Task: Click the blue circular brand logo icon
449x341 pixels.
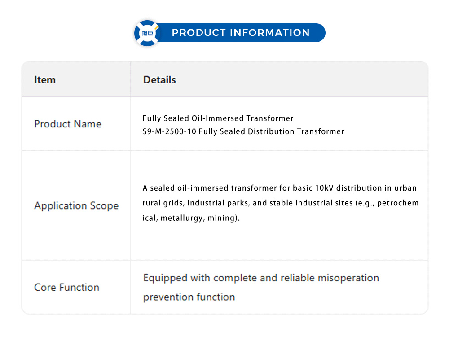Action: [147, 33]
